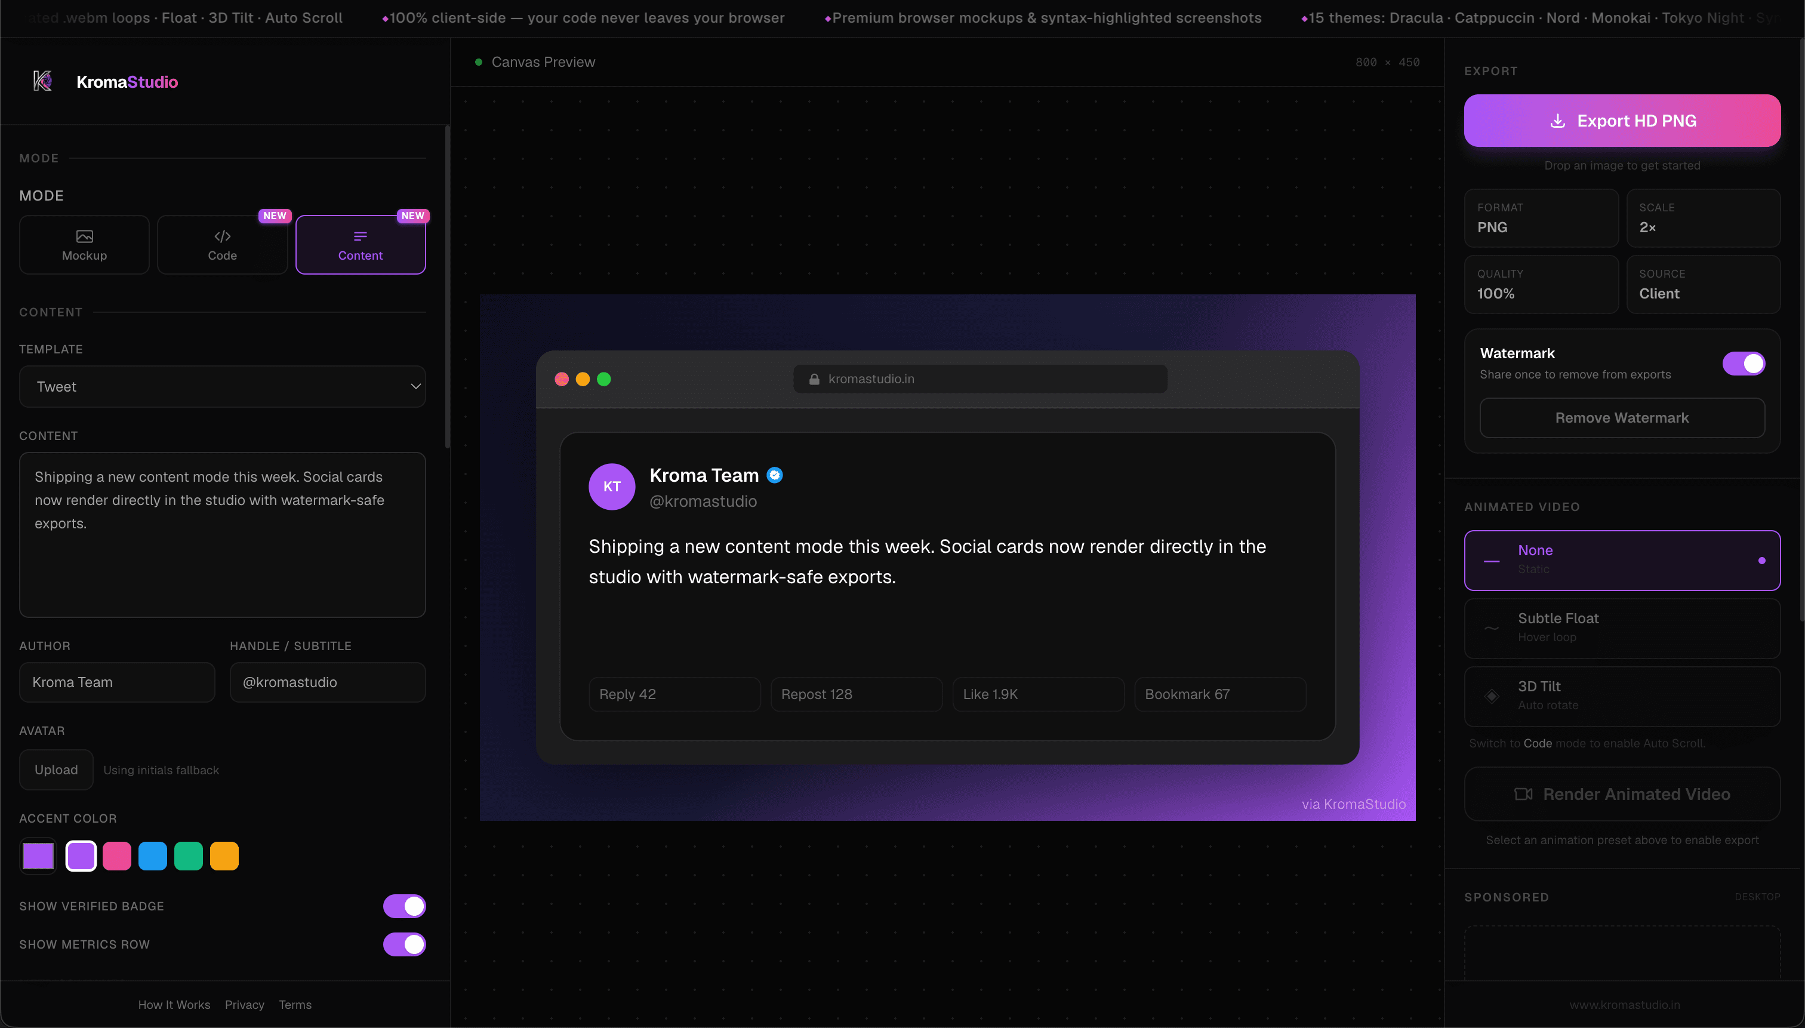
Task: Click the blue verified badge icon
Action: coord(774,476)
